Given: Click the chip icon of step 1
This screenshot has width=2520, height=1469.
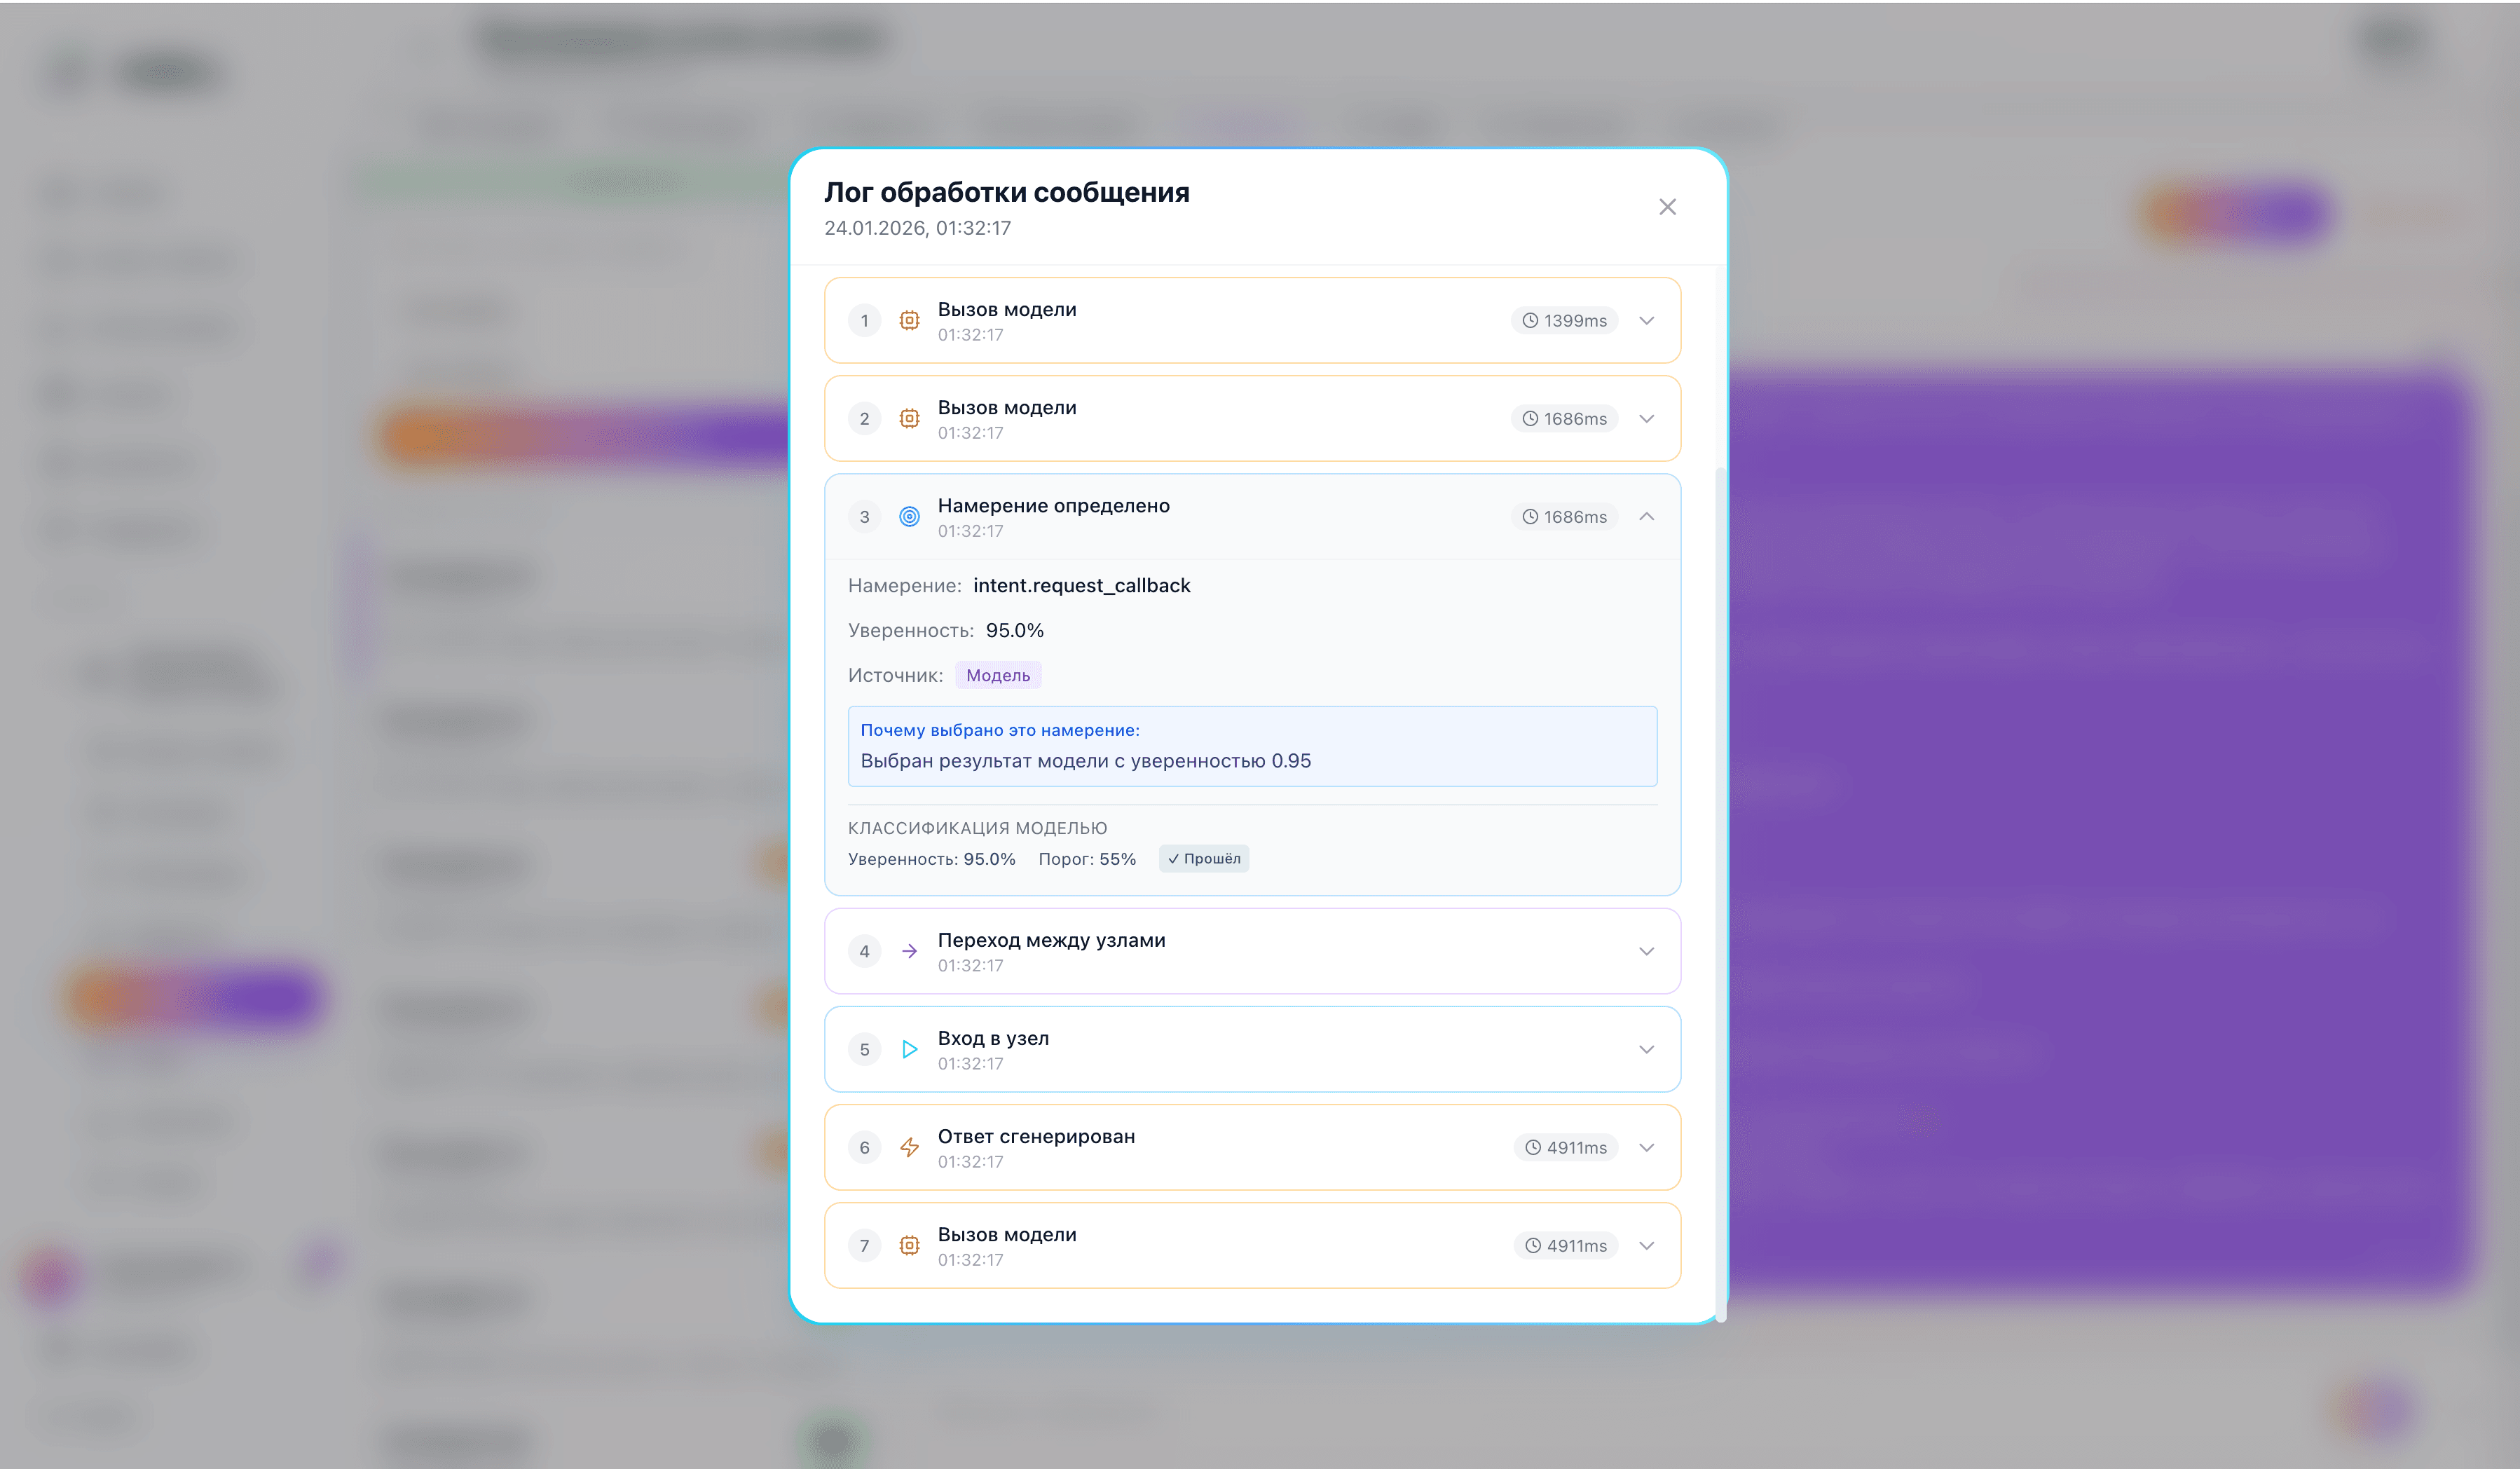Looking at the screenshot, I should pyautogui.click(x=908, y=320).
